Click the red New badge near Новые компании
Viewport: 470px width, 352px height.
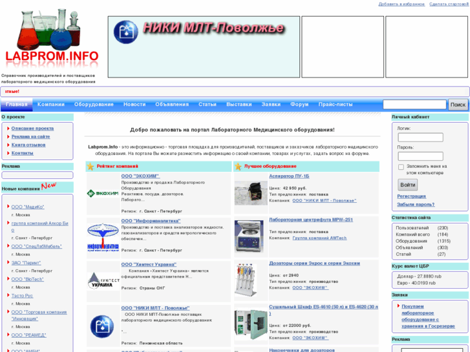[48, 186]
